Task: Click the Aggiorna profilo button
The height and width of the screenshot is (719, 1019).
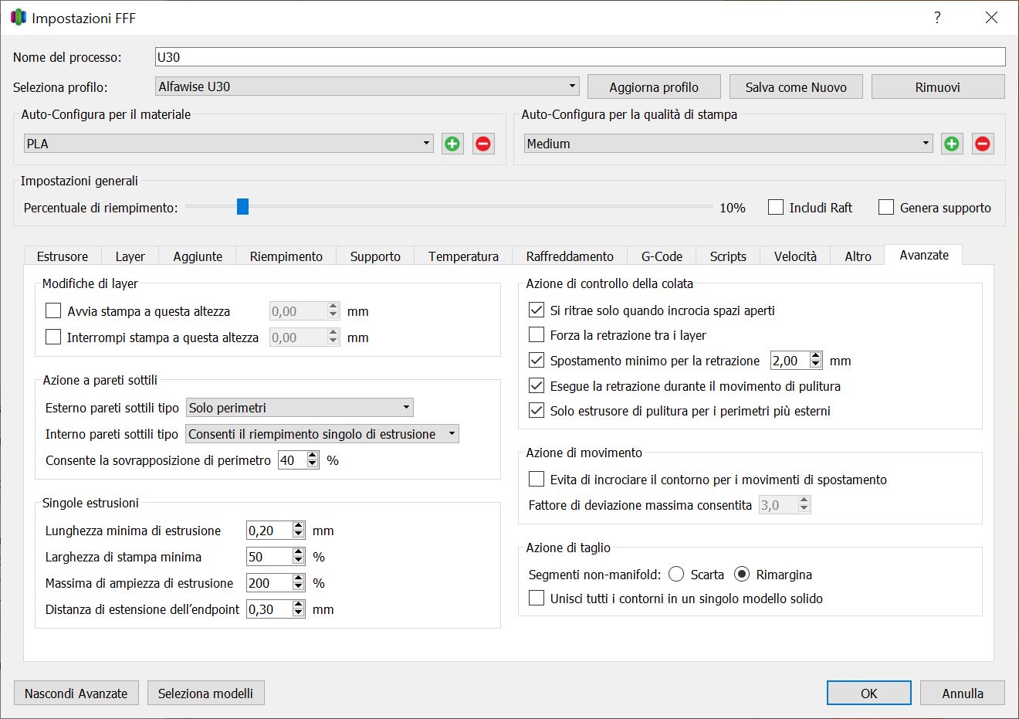Action: 654,87
